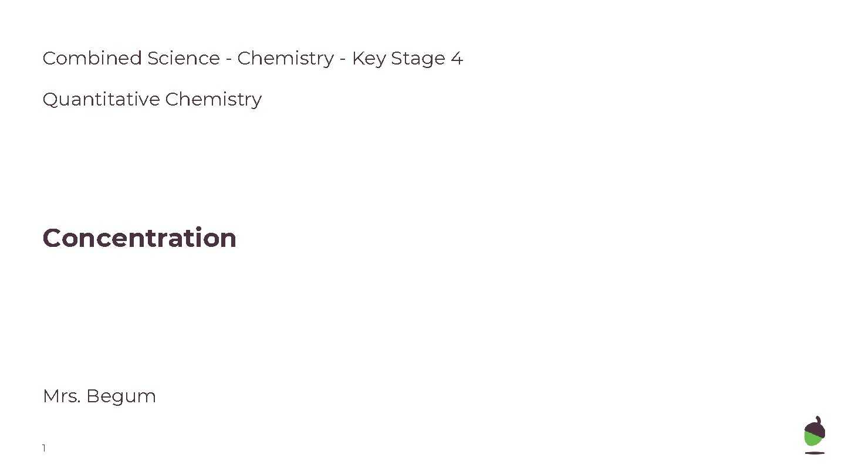Click the letter C starting Concentration
845x475 pixels.
[x=52, y=238]
